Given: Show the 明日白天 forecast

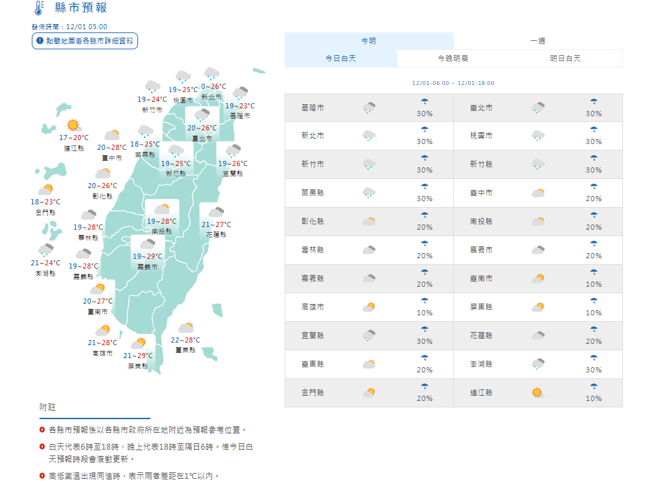Looking at the screenshot, I should tap(565, 58).
